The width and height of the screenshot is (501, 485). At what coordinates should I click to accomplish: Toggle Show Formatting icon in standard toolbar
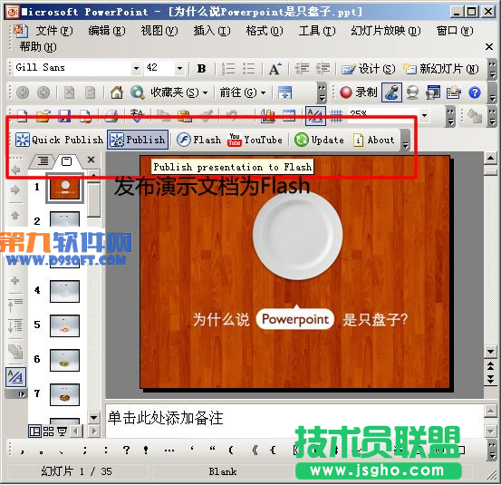(x=315, y=116)
